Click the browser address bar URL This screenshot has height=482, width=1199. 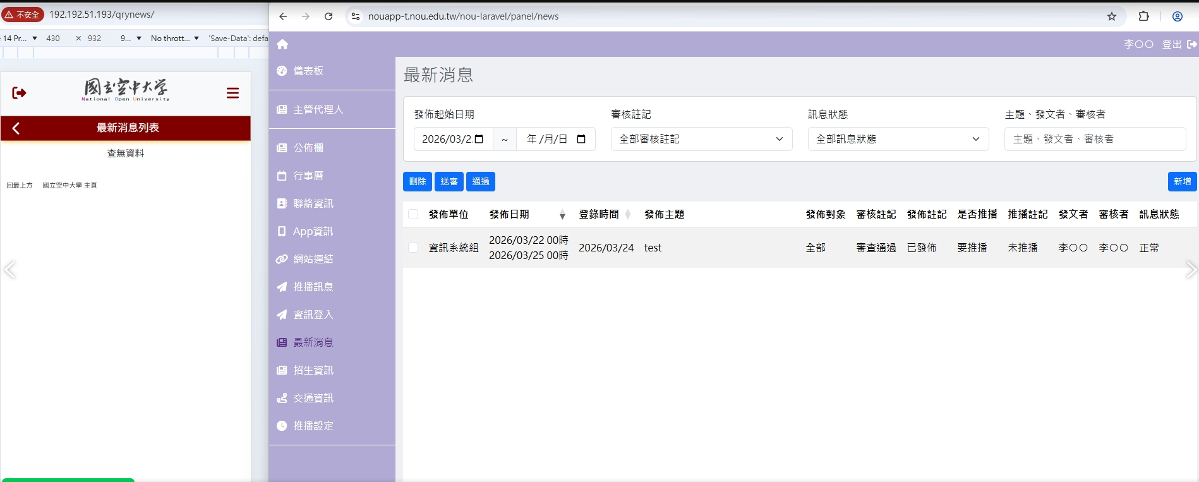[x=463, y=16]
